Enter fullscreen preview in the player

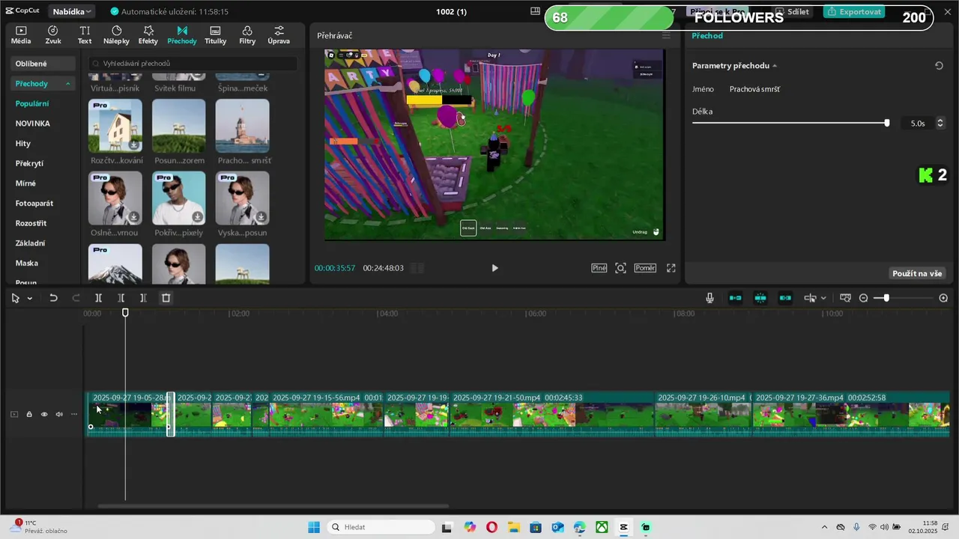click(671, 268)
